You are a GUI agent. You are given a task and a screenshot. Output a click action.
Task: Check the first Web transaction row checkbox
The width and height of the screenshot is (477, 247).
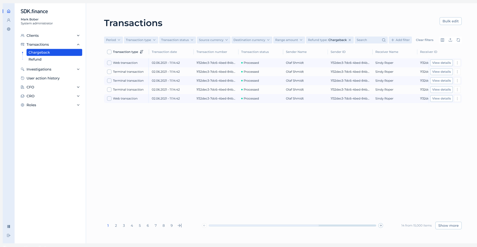109,63
